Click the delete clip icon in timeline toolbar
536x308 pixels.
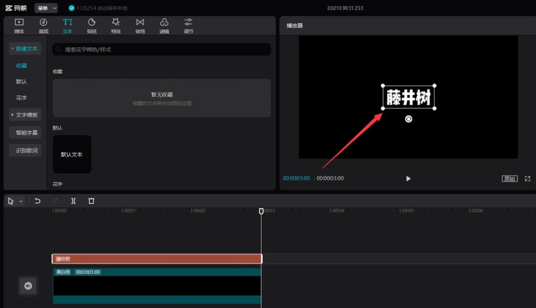coord(91,201)
